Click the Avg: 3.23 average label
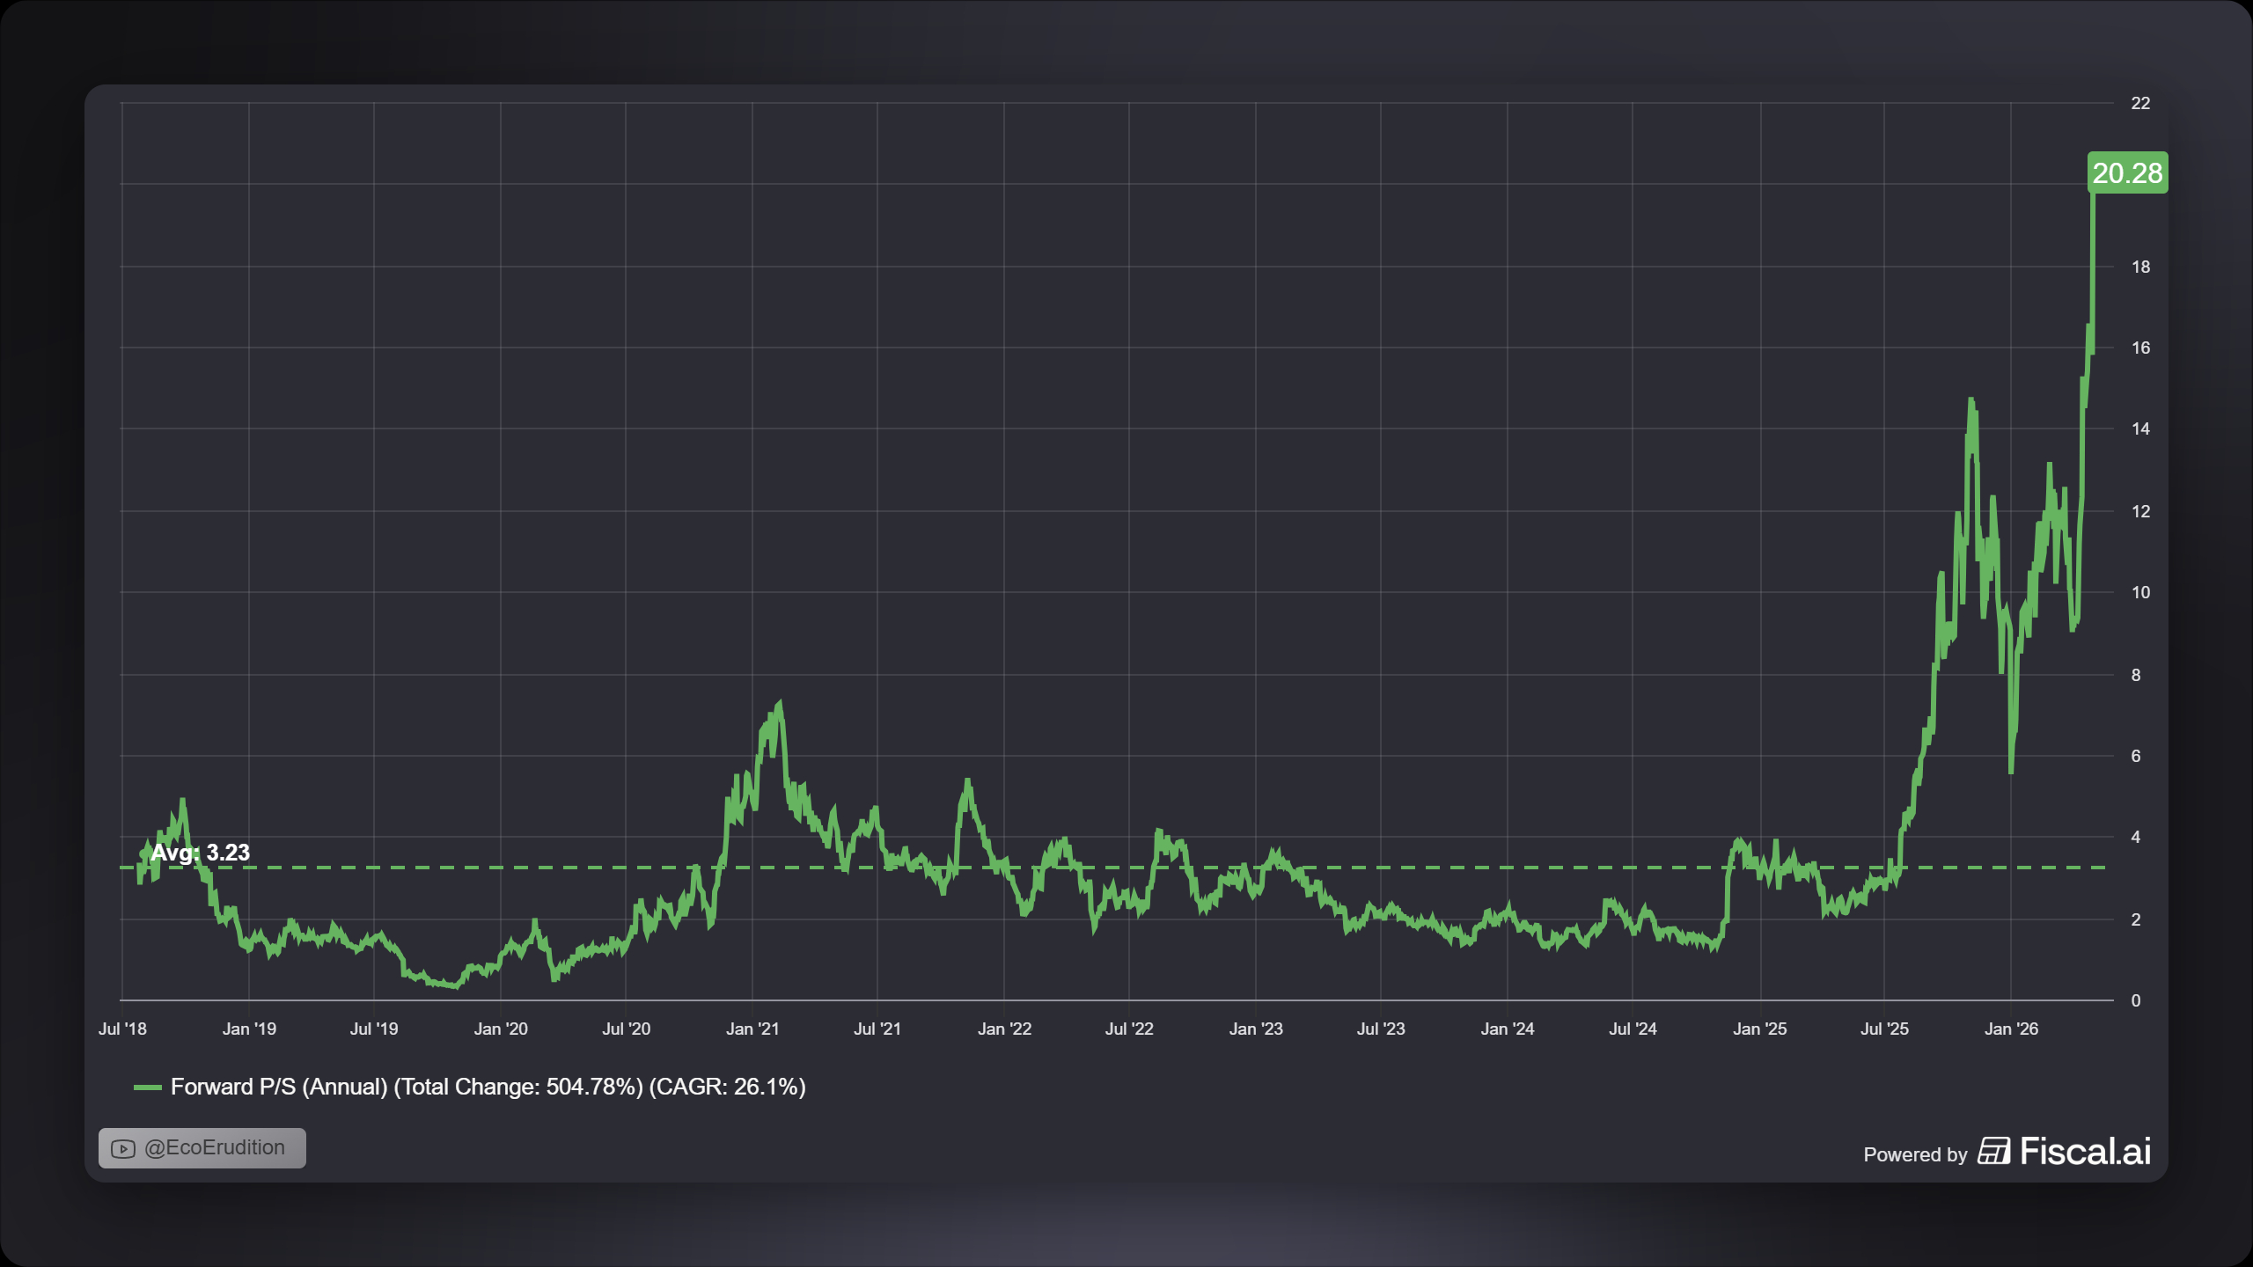Screen dimensions: 2253x1267 coord(201,853)
